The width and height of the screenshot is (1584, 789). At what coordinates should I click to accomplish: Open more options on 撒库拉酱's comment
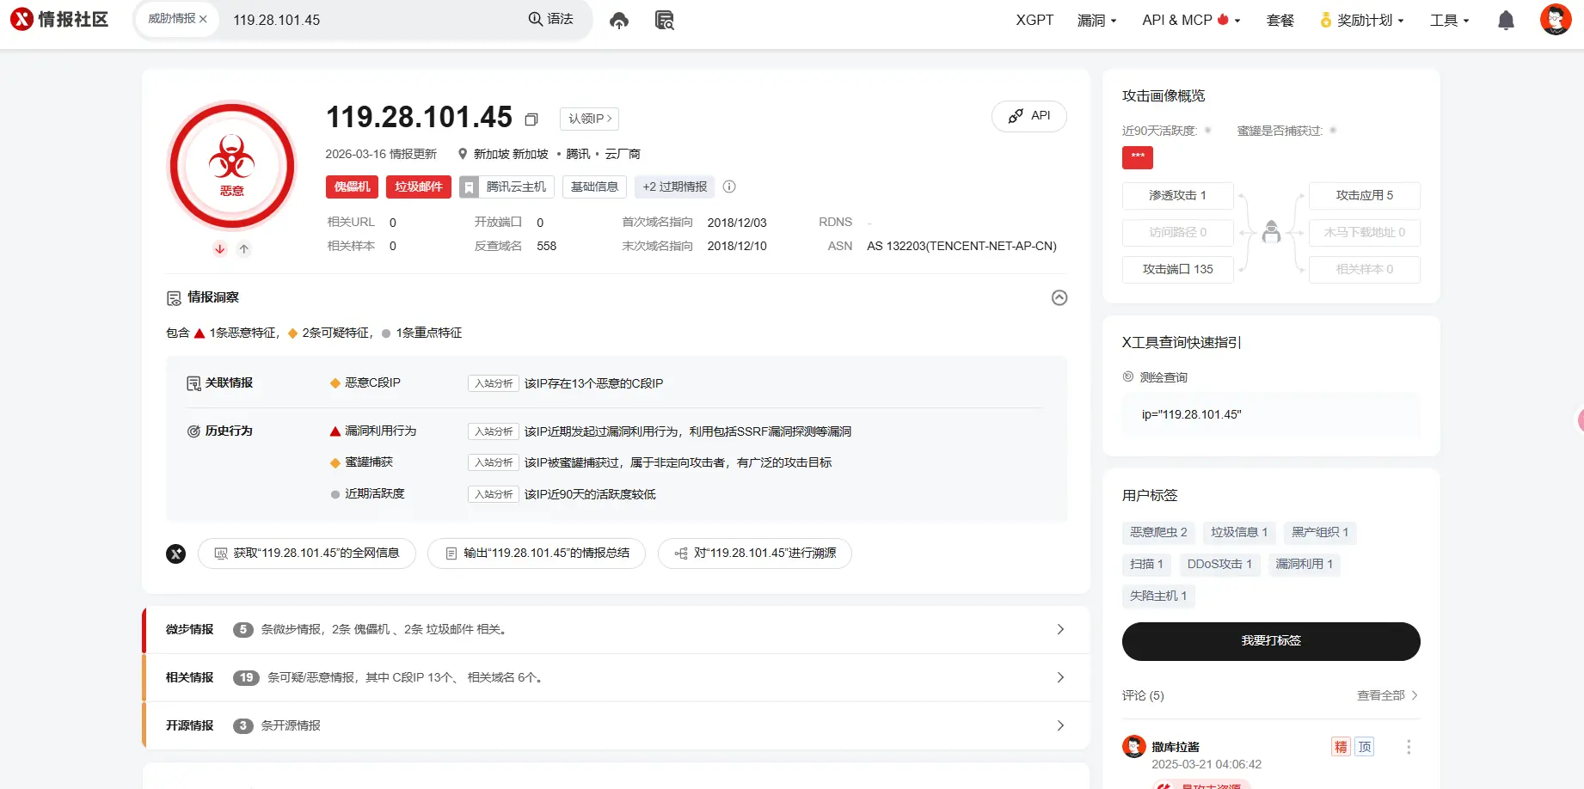tap(1409, 748)
